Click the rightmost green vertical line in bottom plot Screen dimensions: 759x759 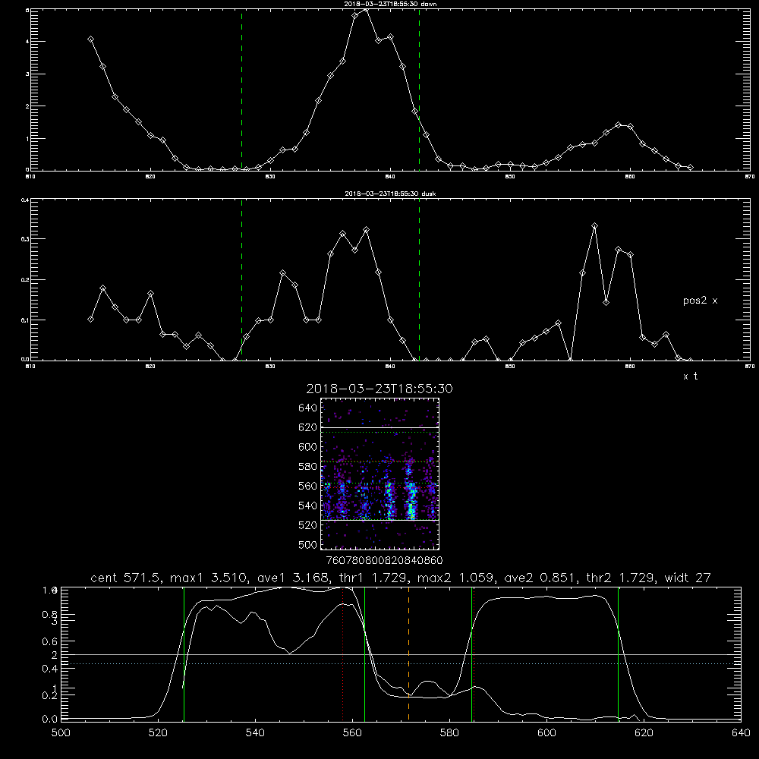pyautogui.click(x=618, y=653)
